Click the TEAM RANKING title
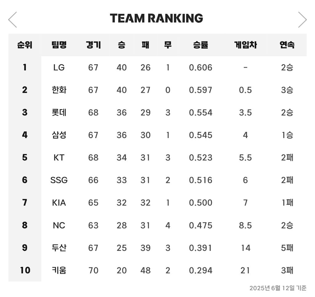 156,18
